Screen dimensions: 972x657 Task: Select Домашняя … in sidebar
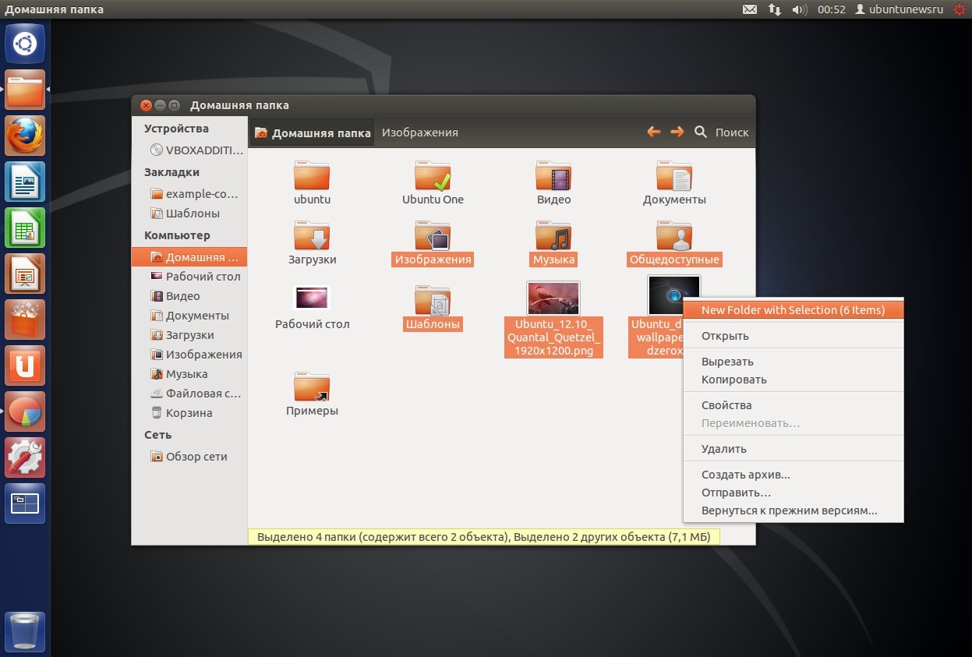click(189, 257)
